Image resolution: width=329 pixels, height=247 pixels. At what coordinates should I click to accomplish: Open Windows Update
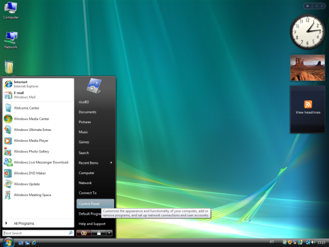[38, 184]
